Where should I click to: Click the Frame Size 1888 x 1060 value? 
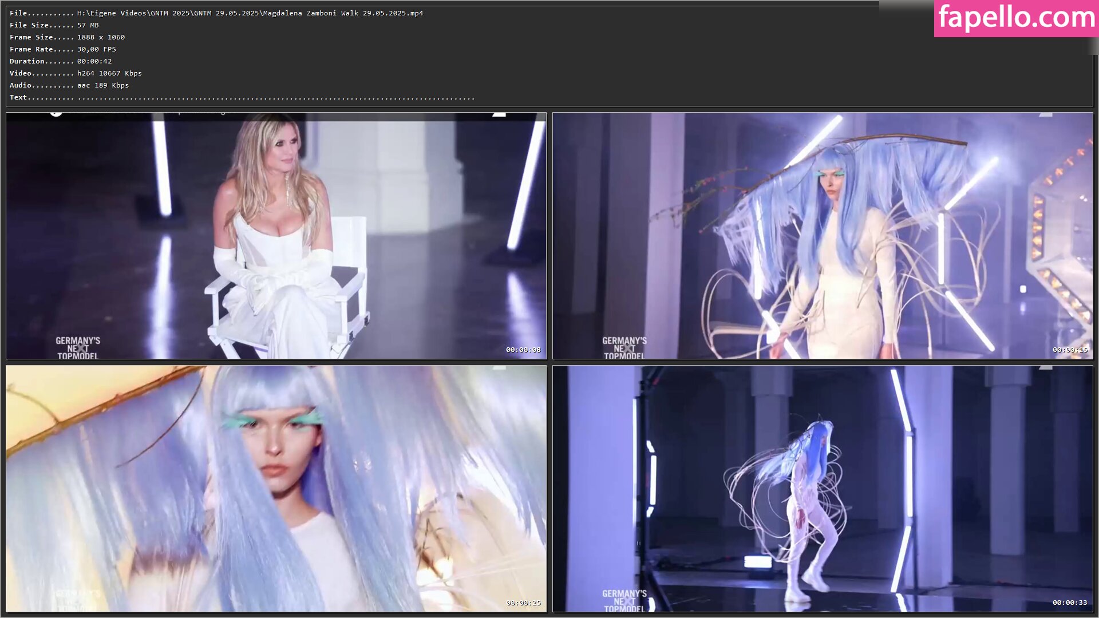point(101,37)
